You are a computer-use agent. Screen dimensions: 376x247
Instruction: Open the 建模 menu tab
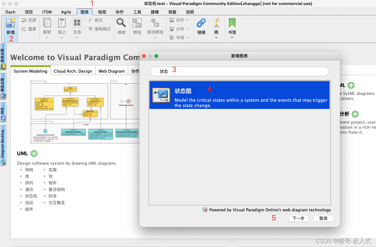coord(155,12)
